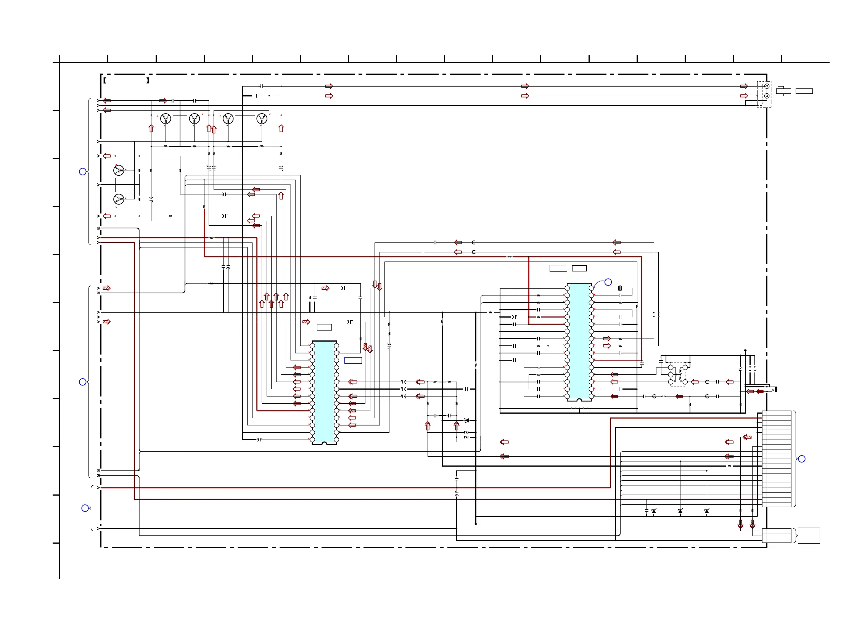
Task: Select the blue circle at the lower-left bracket
Action: pyautogui.click(x=85, y=508)
